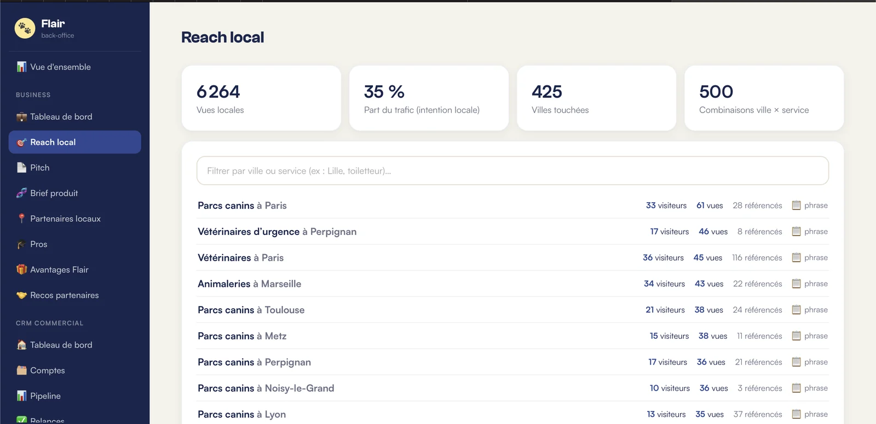Click "116 références" in Vétérinaires à Paris row
This screenshot has height=424, width=876.
point(757,257)
